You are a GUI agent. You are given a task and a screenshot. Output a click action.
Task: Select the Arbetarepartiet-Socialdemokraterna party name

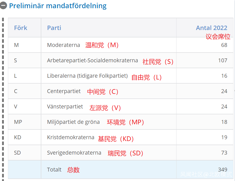pyautogui.click(x=92, y=61)
